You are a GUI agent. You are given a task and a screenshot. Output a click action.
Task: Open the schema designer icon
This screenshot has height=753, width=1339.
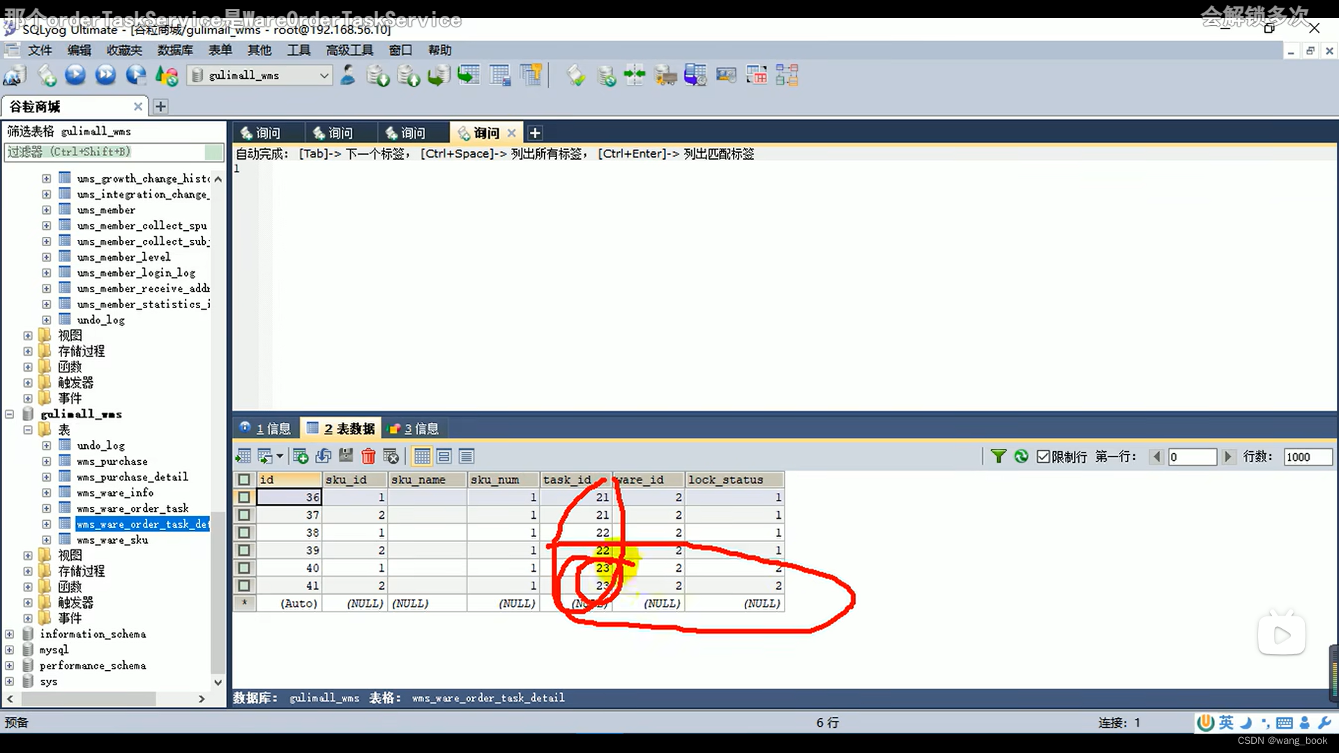787,75
